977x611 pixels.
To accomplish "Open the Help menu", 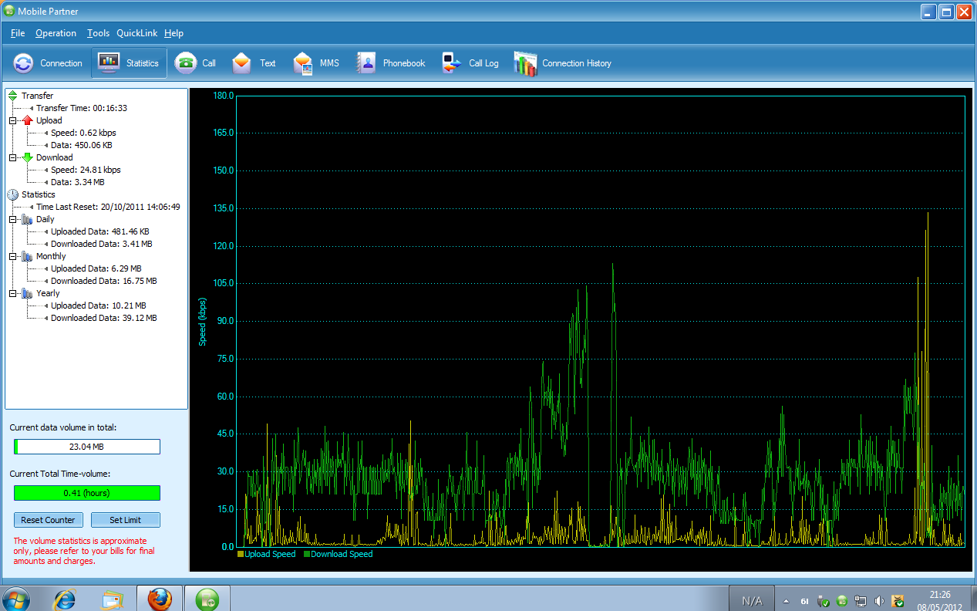I will click(174, 33).
